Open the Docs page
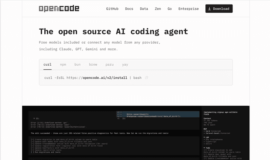This screenshot has height=160, width=270. (129, 9)
